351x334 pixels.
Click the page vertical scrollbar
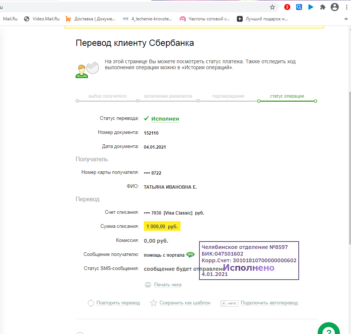(x=350, y=168)
